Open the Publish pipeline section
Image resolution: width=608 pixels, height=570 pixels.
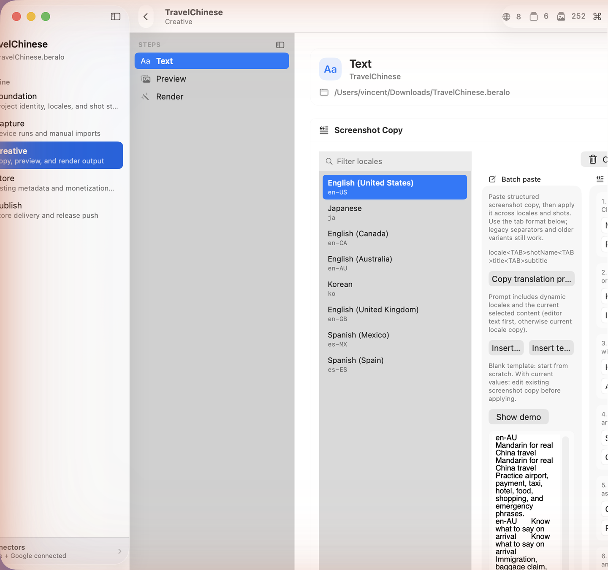pos(61,210)
